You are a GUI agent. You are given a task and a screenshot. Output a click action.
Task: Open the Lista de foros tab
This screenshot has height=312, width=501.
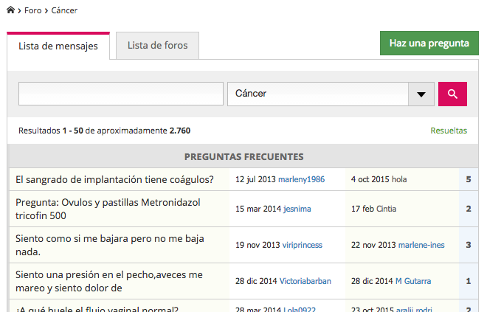pos(157,45)
